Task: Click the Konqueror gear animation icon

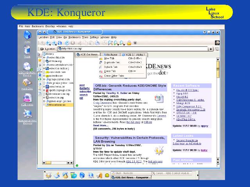Action: point(217,43)
